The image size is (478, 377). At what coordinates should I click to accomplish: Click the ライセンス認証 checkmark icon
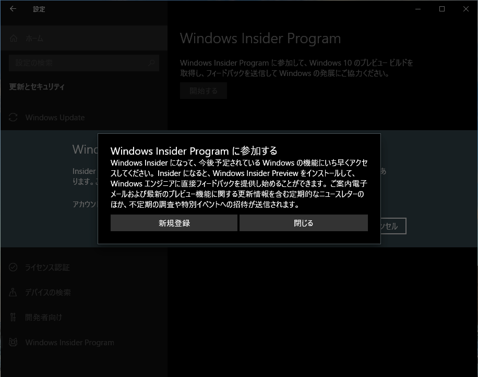(13, 267)
